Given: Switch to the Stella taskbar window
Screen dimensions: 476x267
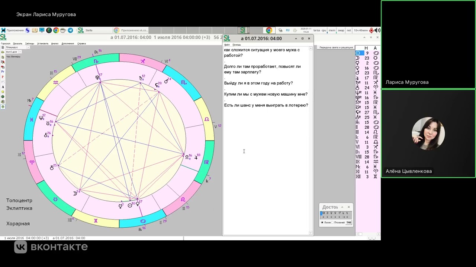Looking at the screenshot, I should pyautogui.click(x=95, y=30).
